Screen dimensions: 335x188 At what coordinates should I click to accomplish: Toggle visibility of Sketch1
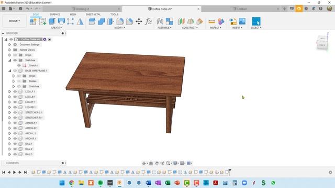(19, 65)
